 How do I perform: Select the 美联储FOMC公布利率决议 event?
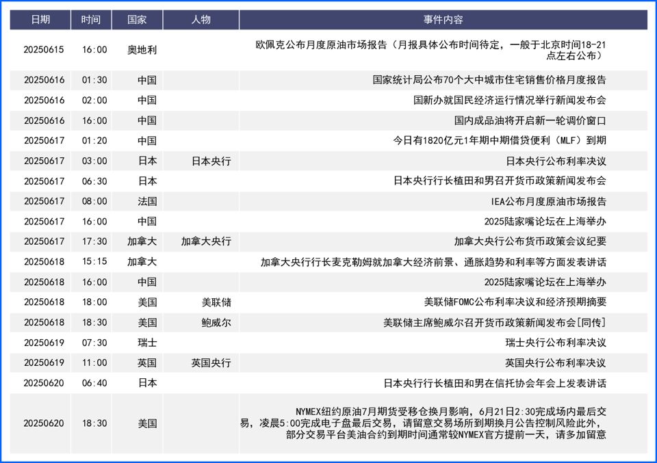pyautogui.click(x=515, y=302)
